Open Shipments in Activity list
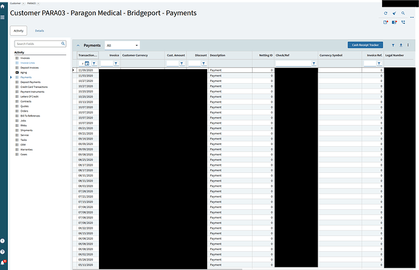Viewport: 419px width, 270px height. click(x=27, y=130)
